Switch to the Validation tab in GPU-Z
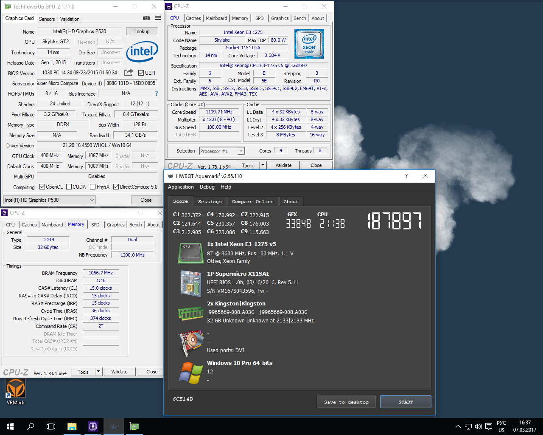Viewport: 543px width, 435px height. click(x=70, y=19)
